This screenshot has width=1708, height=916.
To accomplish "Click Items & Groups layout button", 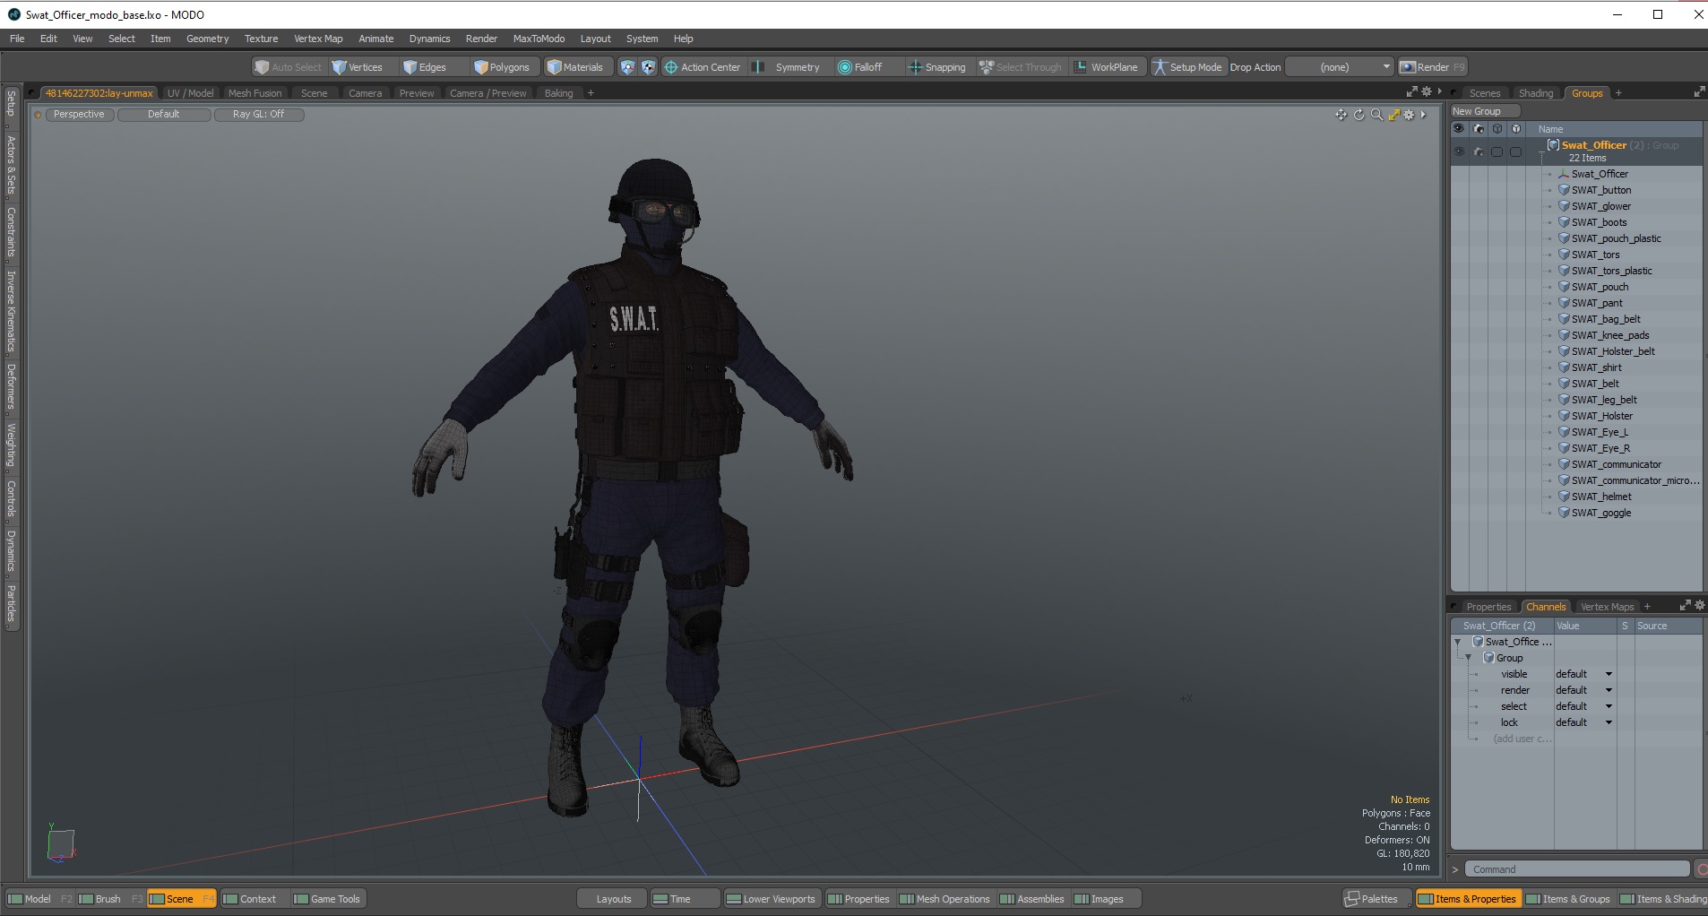I will click(x=1568, y=899).
